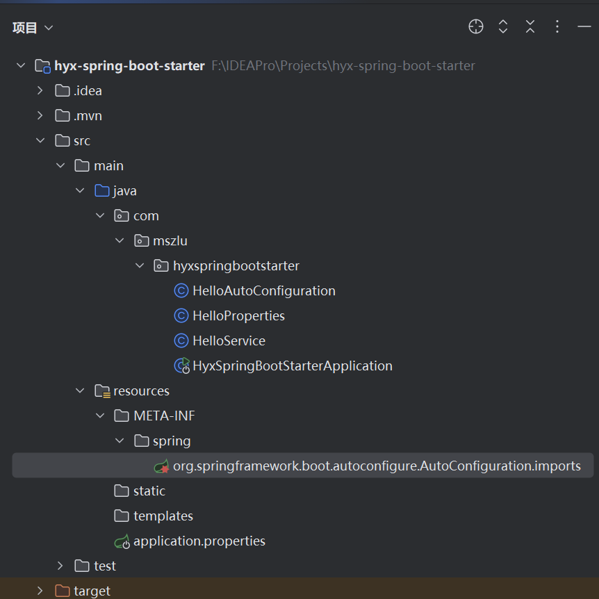This screenshot has height=599, width=599.
Task: Click the Expand All icon in the project toolbar
Action: coord(503,26)
